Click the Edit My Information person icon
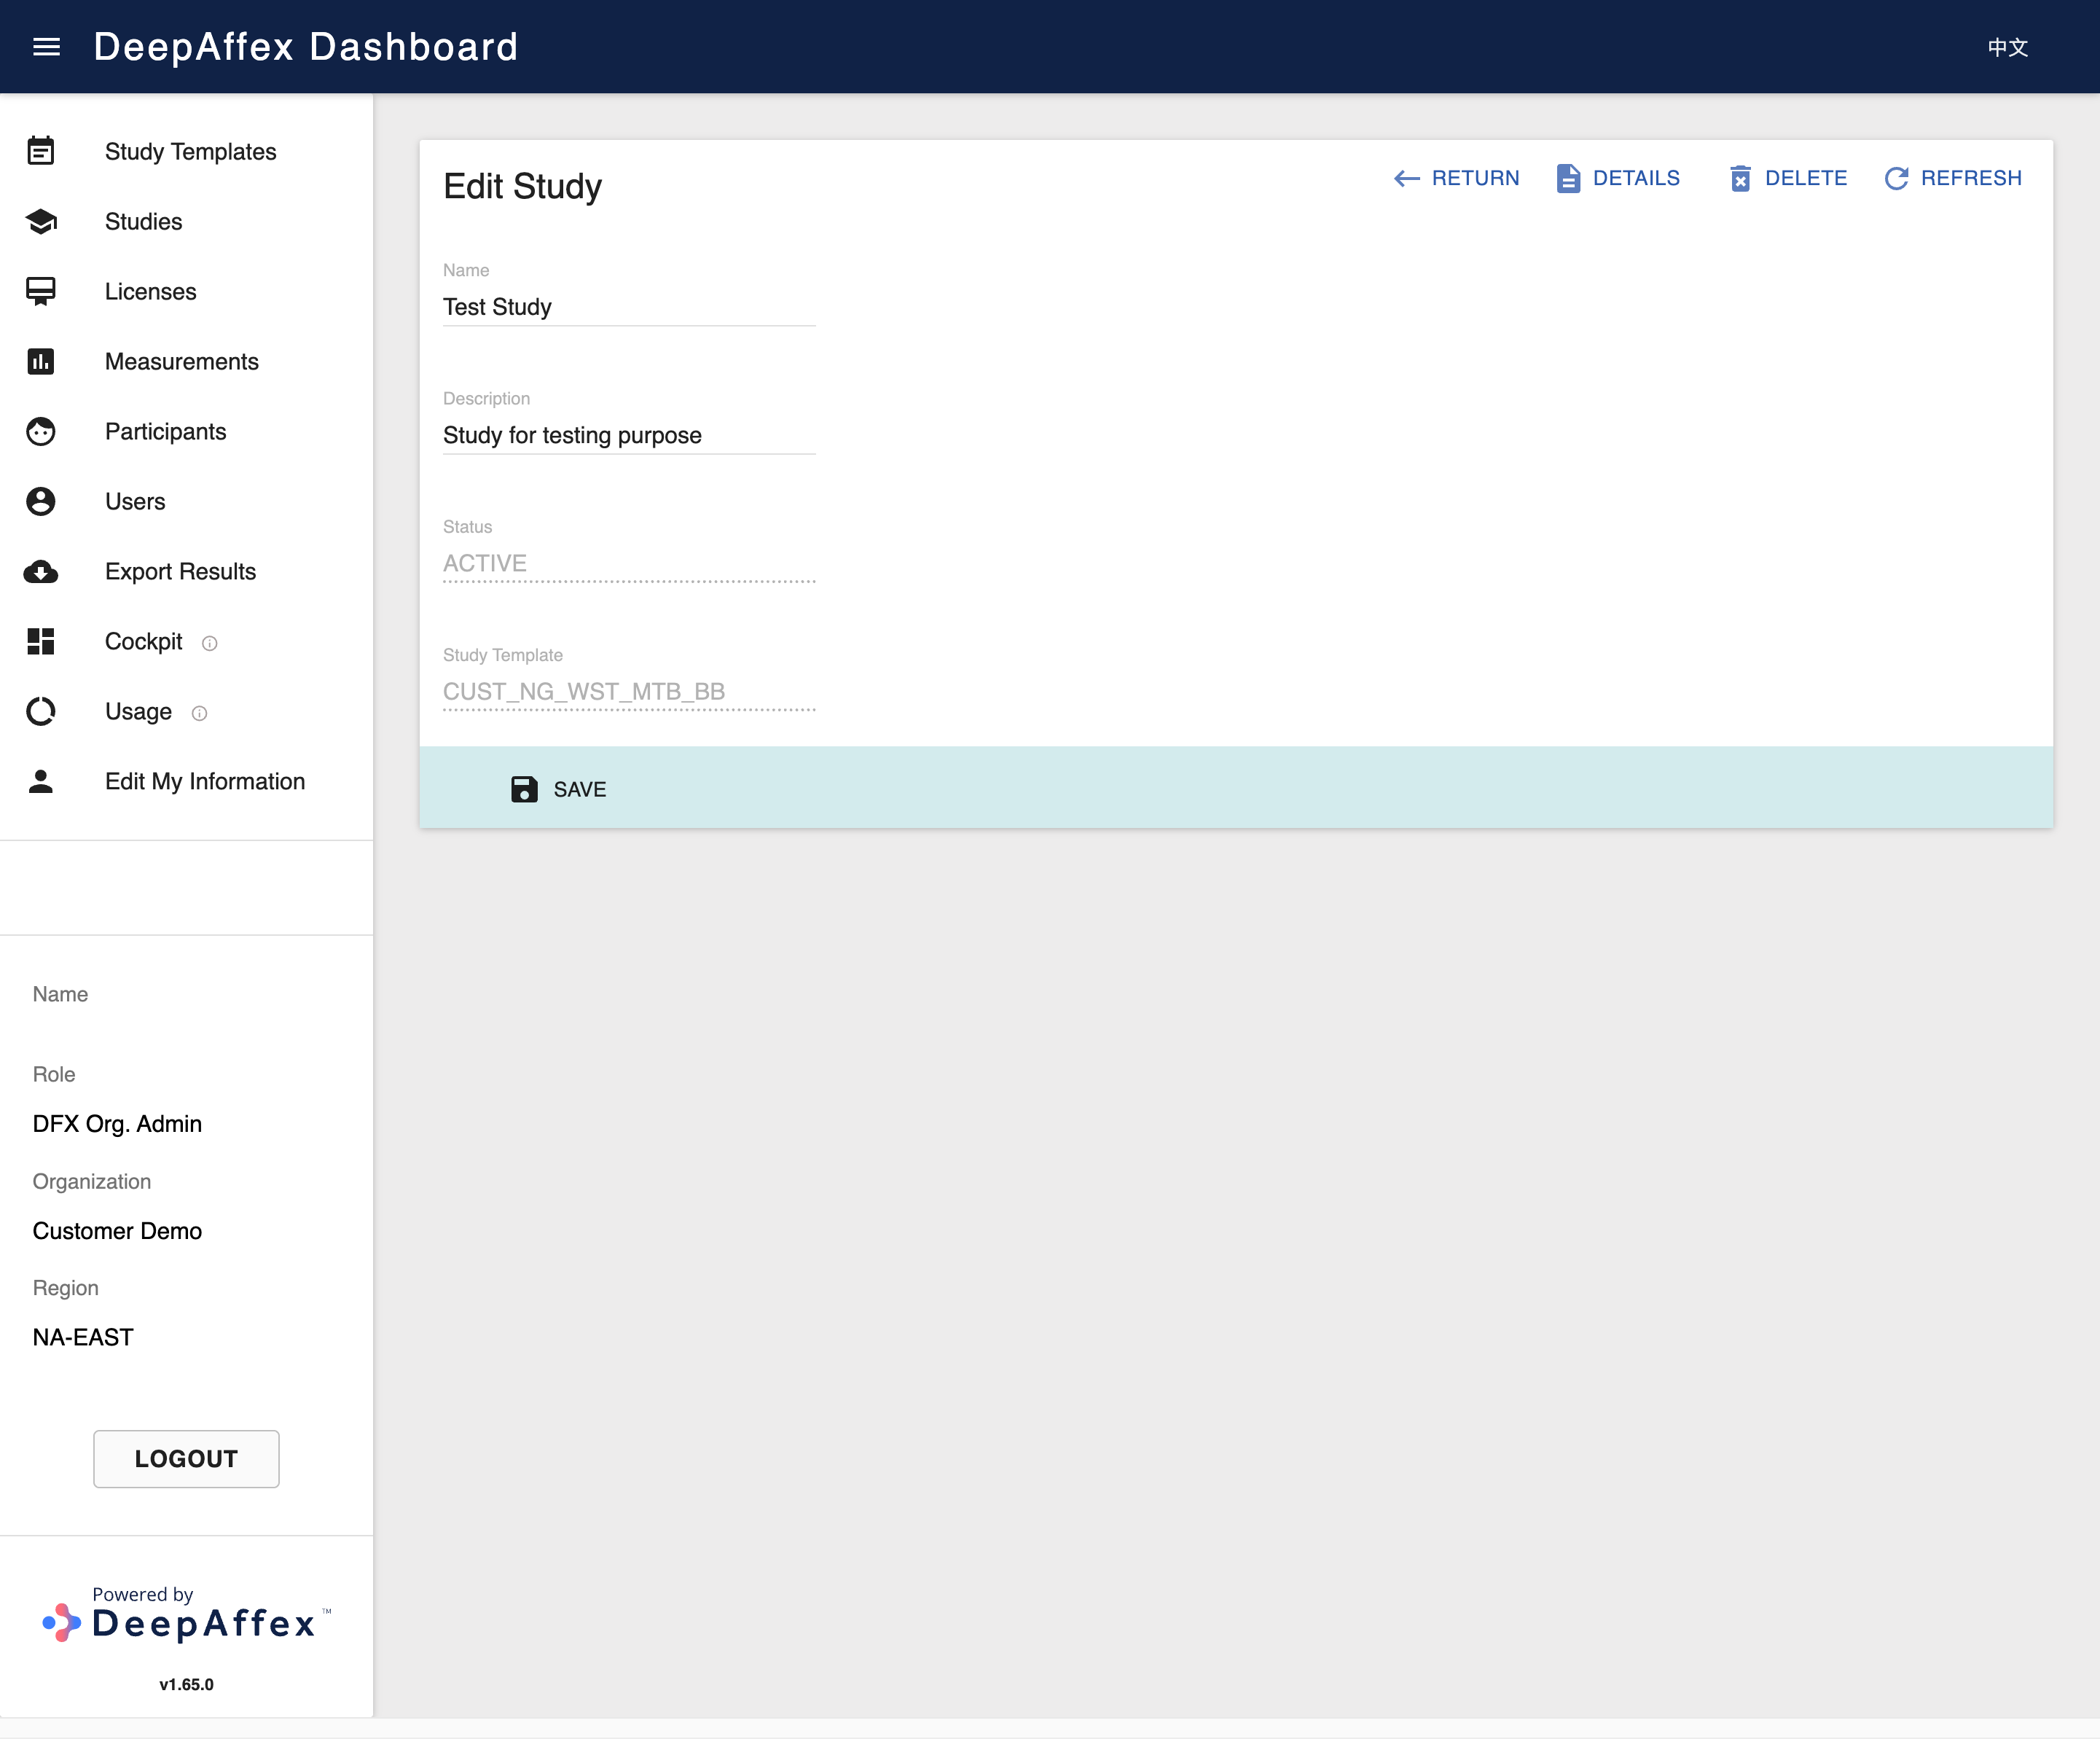This screenshot has height=1739, width=2100. pos(41,781)
